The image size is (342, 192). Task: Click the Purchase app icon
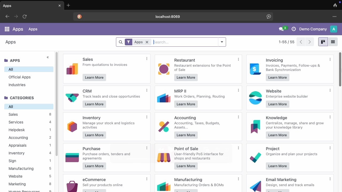[72, 157]
